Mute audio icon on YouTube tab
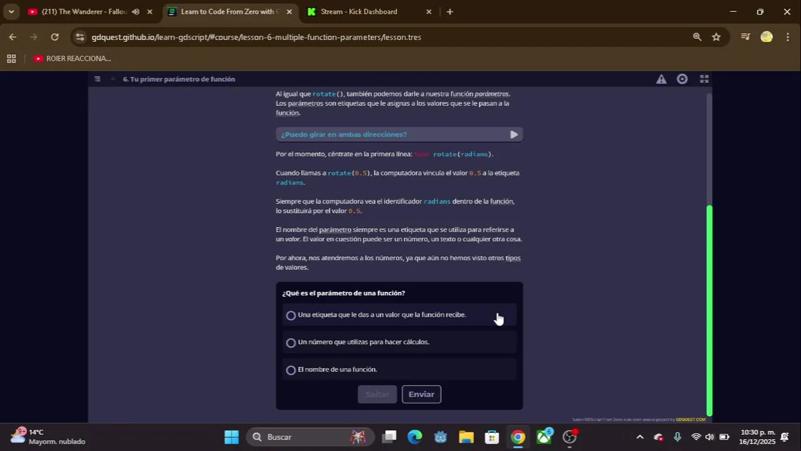801x451 pixels. click(135, 11)
